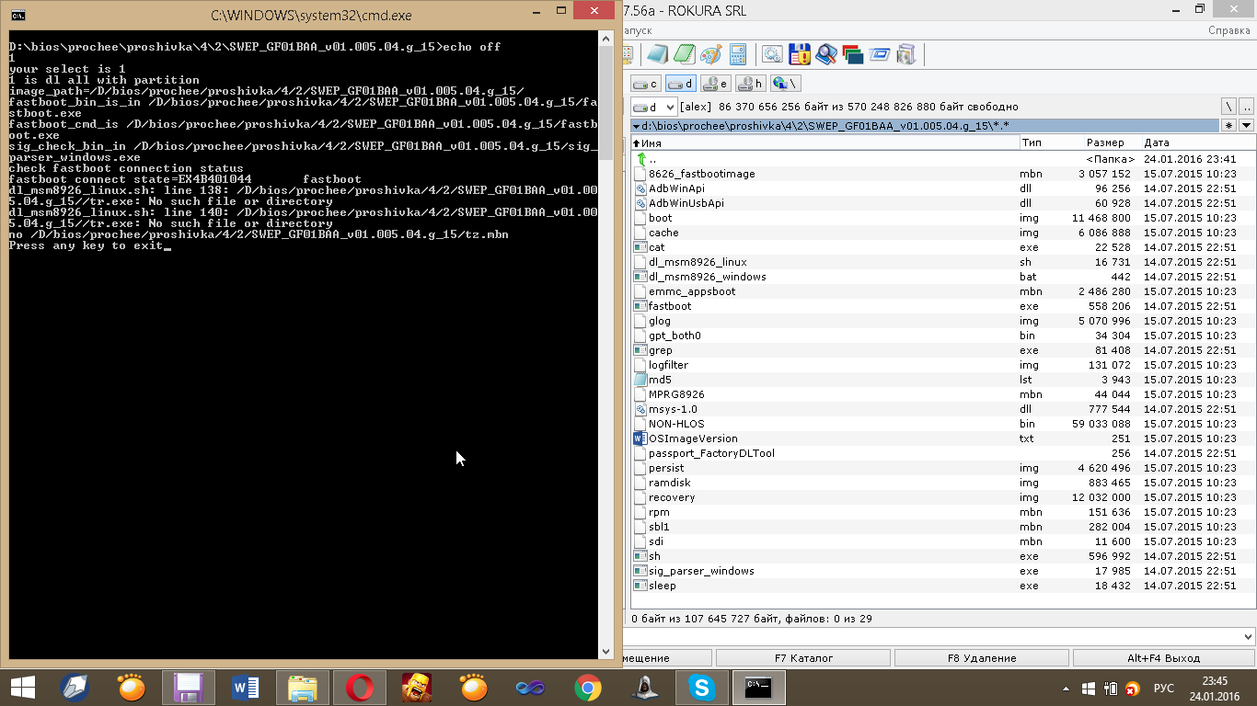1257x706 pixels.
Task: Open Skype from the taskbar
Action: click(701, 687)
